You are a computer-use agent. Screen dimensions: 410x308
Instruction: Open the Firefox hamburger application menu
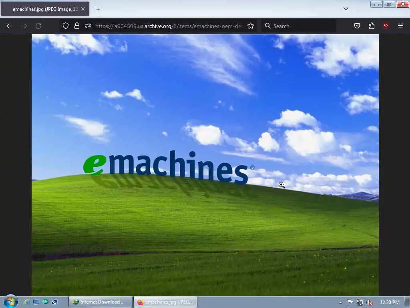click(x=400, y=26)
